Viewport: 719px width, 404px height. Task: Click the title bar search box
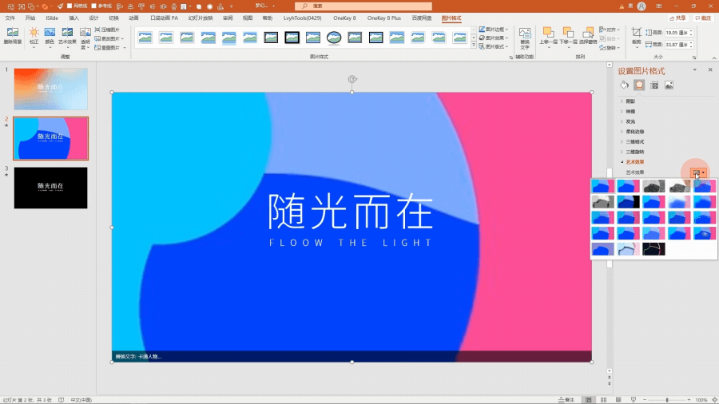point(363,6)
